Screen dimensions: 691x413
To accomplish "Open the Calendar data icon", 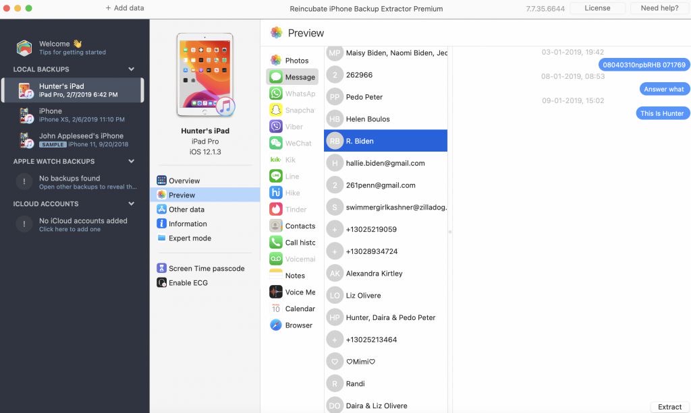I will pos(276,309).
